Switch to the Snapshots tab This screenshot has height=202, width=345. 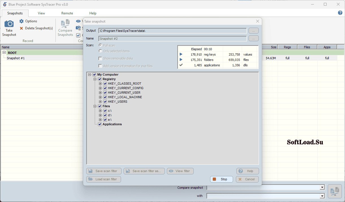[15, 13]
